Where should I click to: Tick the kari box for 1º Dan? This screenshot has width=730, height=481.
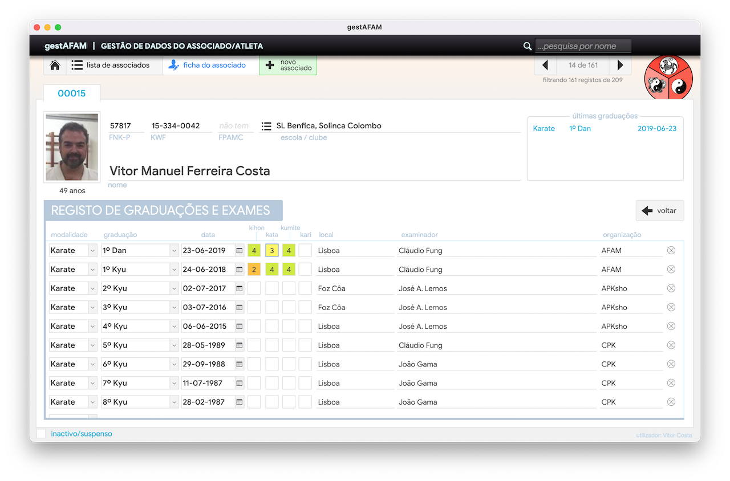306,250
